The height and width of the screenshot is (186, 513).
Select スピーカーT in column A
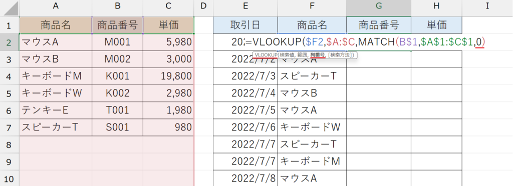(55, 127)
